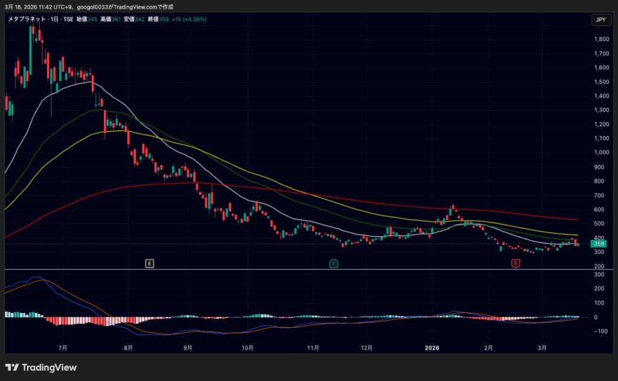Click the red earnings E marker
Viewport: 618px width, 381px height.
pos(515,263)
